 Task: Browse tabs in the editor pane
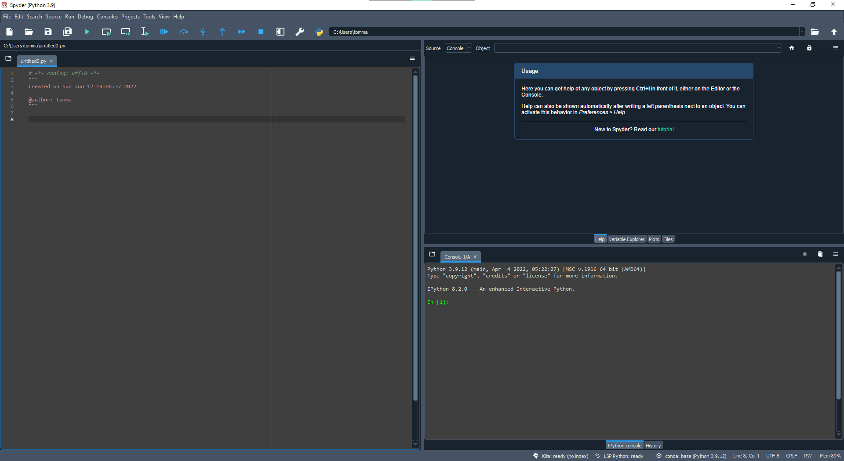(x=8, y=58)
